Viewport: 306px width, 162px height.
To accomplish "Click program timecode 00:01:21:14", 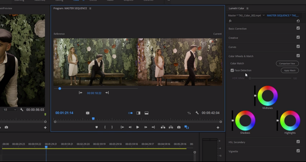I will coord(64,113).
